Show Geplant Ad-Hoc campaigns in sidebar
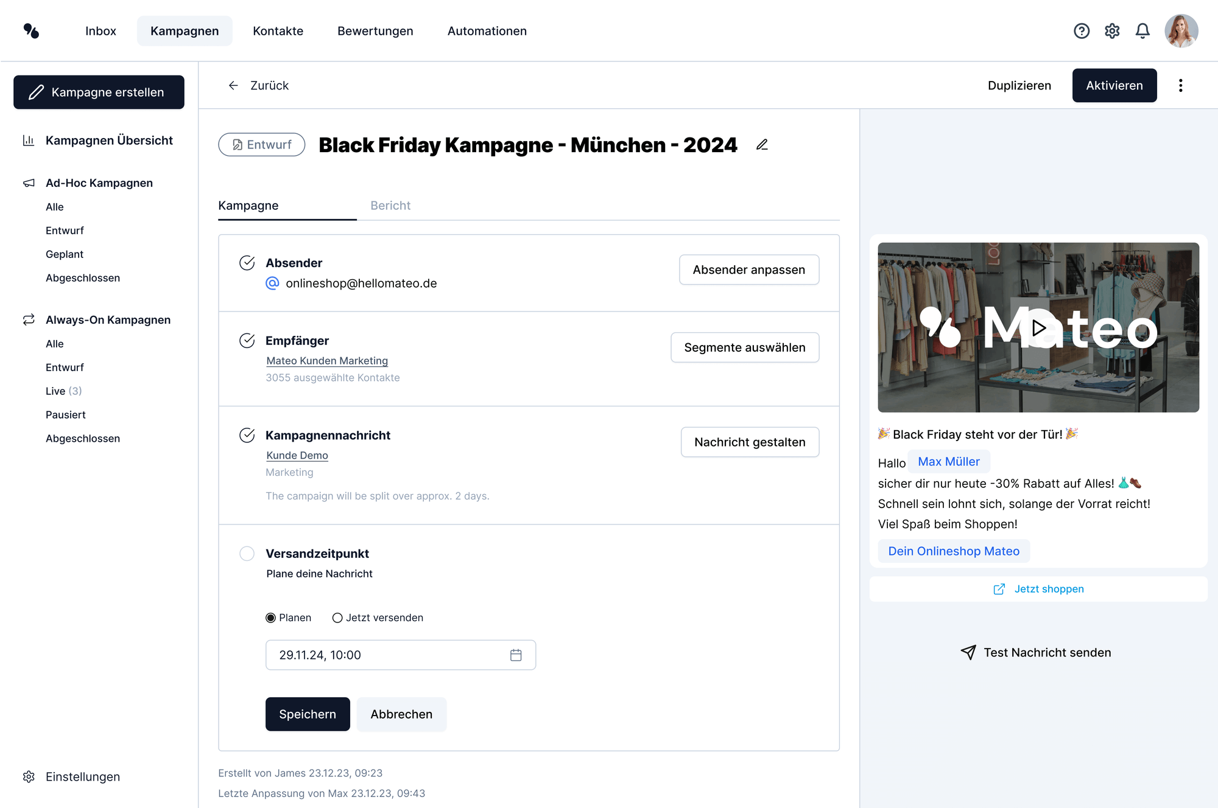The height and width of the screenshot is (808, 1218). (x=65, y=254)
